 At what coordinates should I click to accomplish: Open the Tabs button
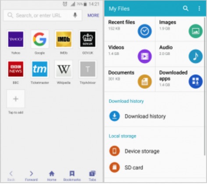coord(92,176)
